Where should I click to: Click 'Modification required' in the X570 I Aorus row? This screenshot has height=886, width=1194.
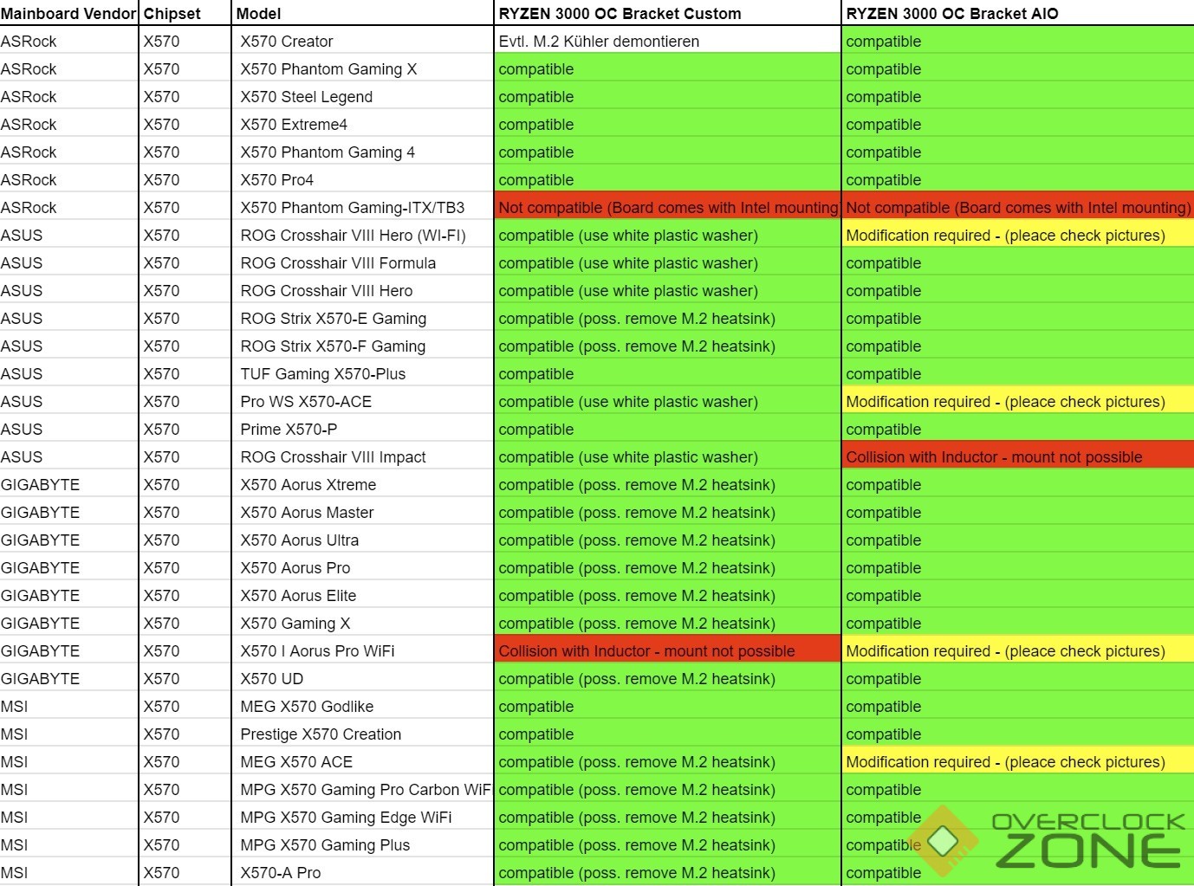point(1017,650)
